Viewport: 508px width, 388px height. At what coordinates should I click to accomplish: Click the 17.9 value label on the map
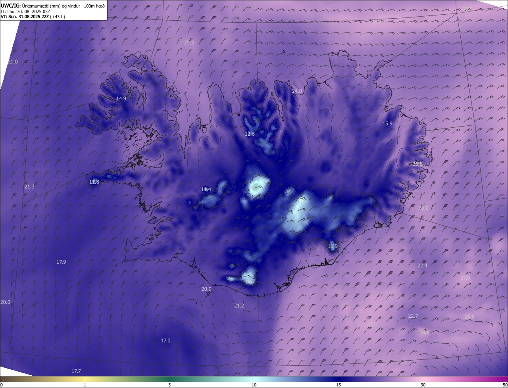pos(61,262)
